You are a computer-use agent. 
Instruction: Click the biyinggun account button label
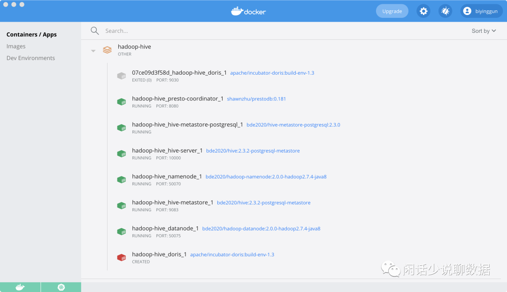tap(486, 11)
